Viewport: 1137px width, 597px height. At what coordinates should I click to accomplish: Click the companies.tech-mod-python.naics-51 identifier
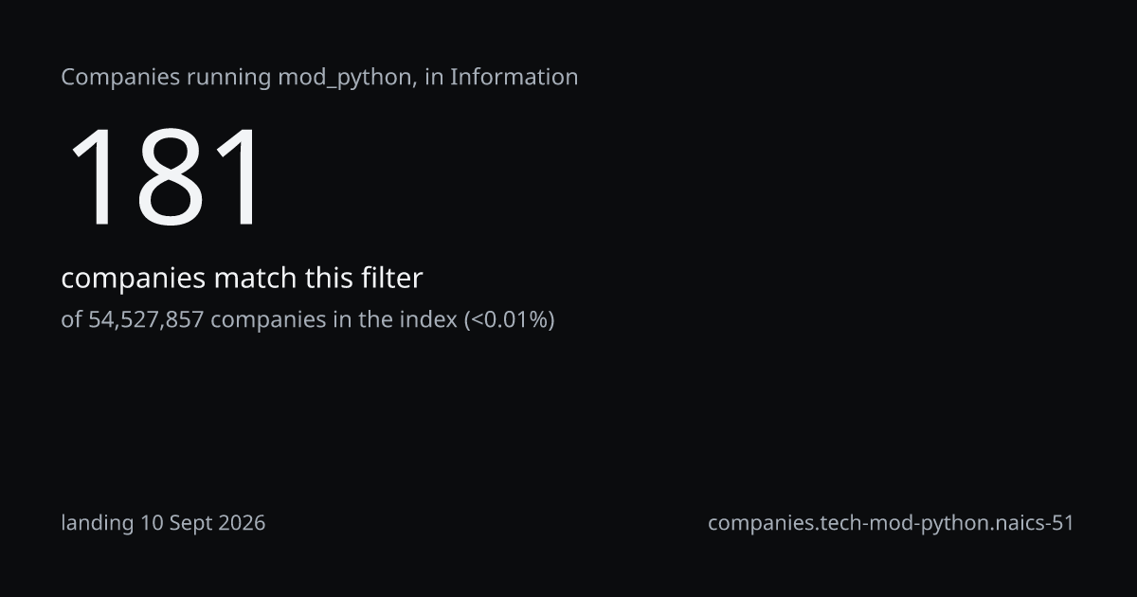(x=891, y=523)
